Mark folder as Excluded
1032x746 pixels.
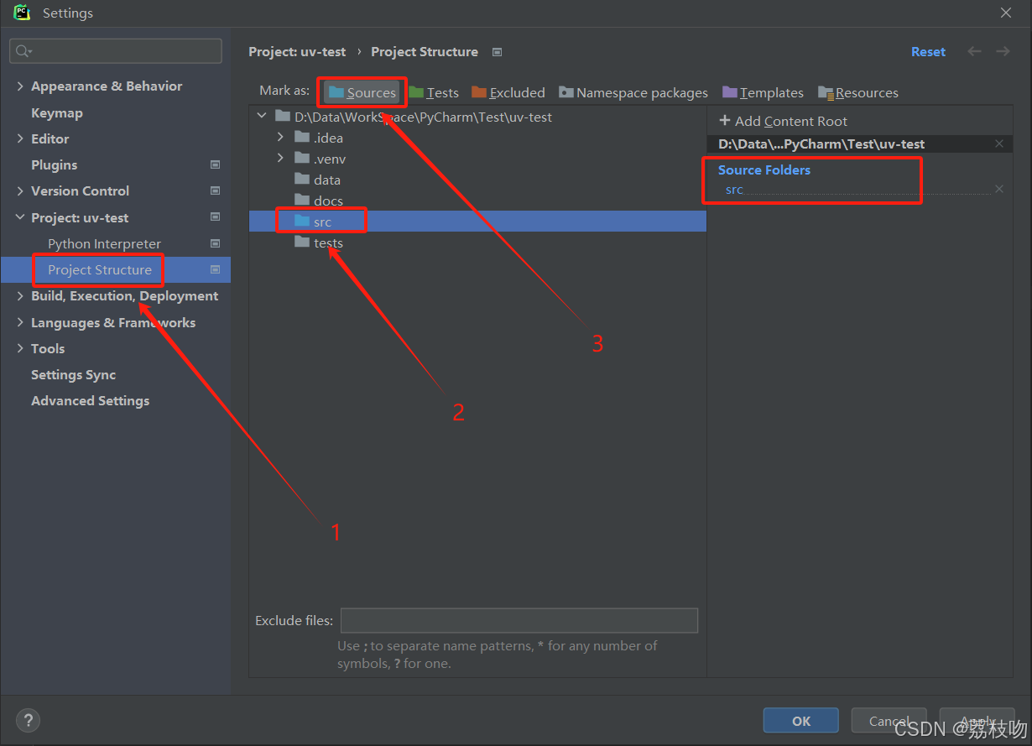tap(508, 92)
